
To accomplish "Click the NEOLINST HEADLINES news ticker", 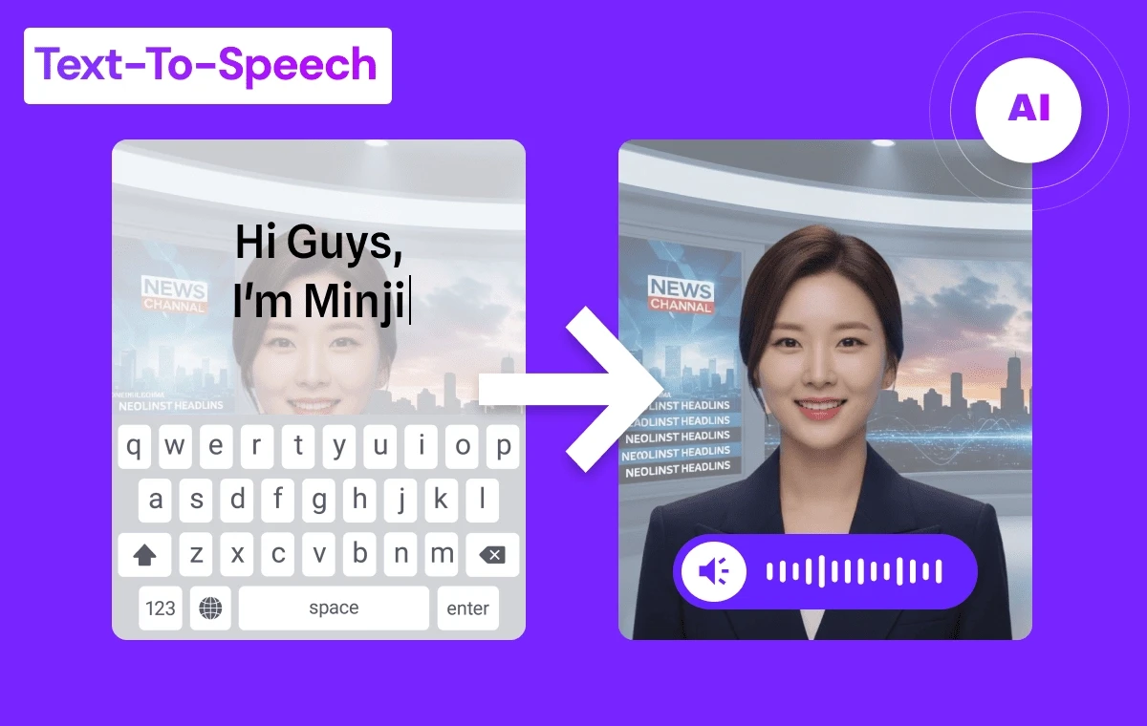I will tap(681, 436).
